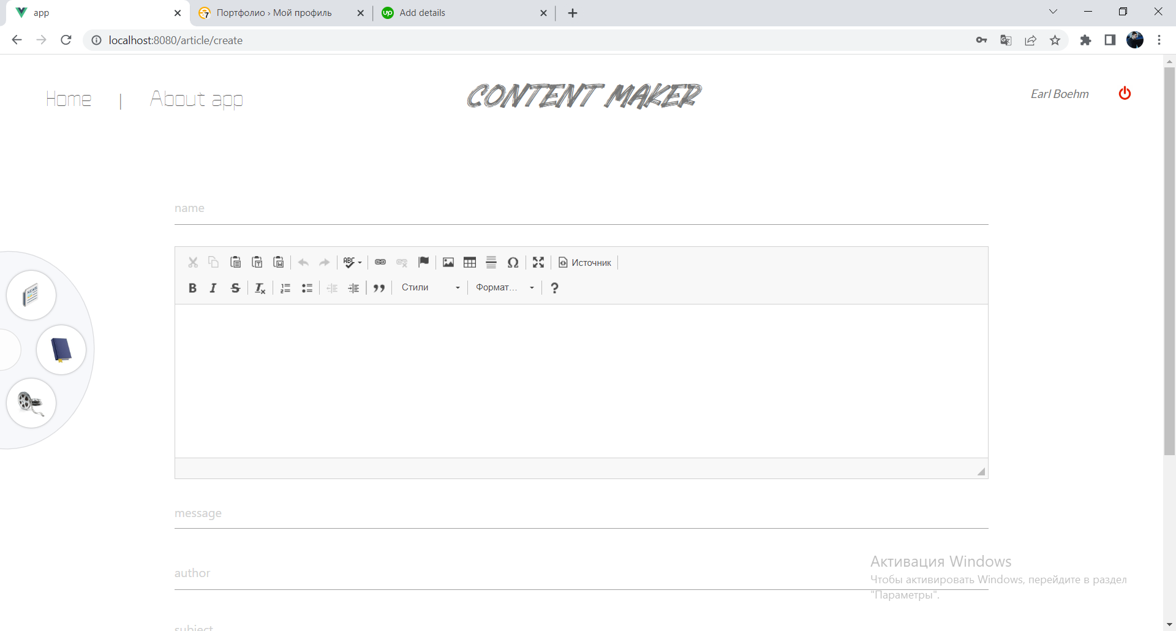Close the Add details tab
Viewport: 1176px width, 631px height.
point(543,13)
